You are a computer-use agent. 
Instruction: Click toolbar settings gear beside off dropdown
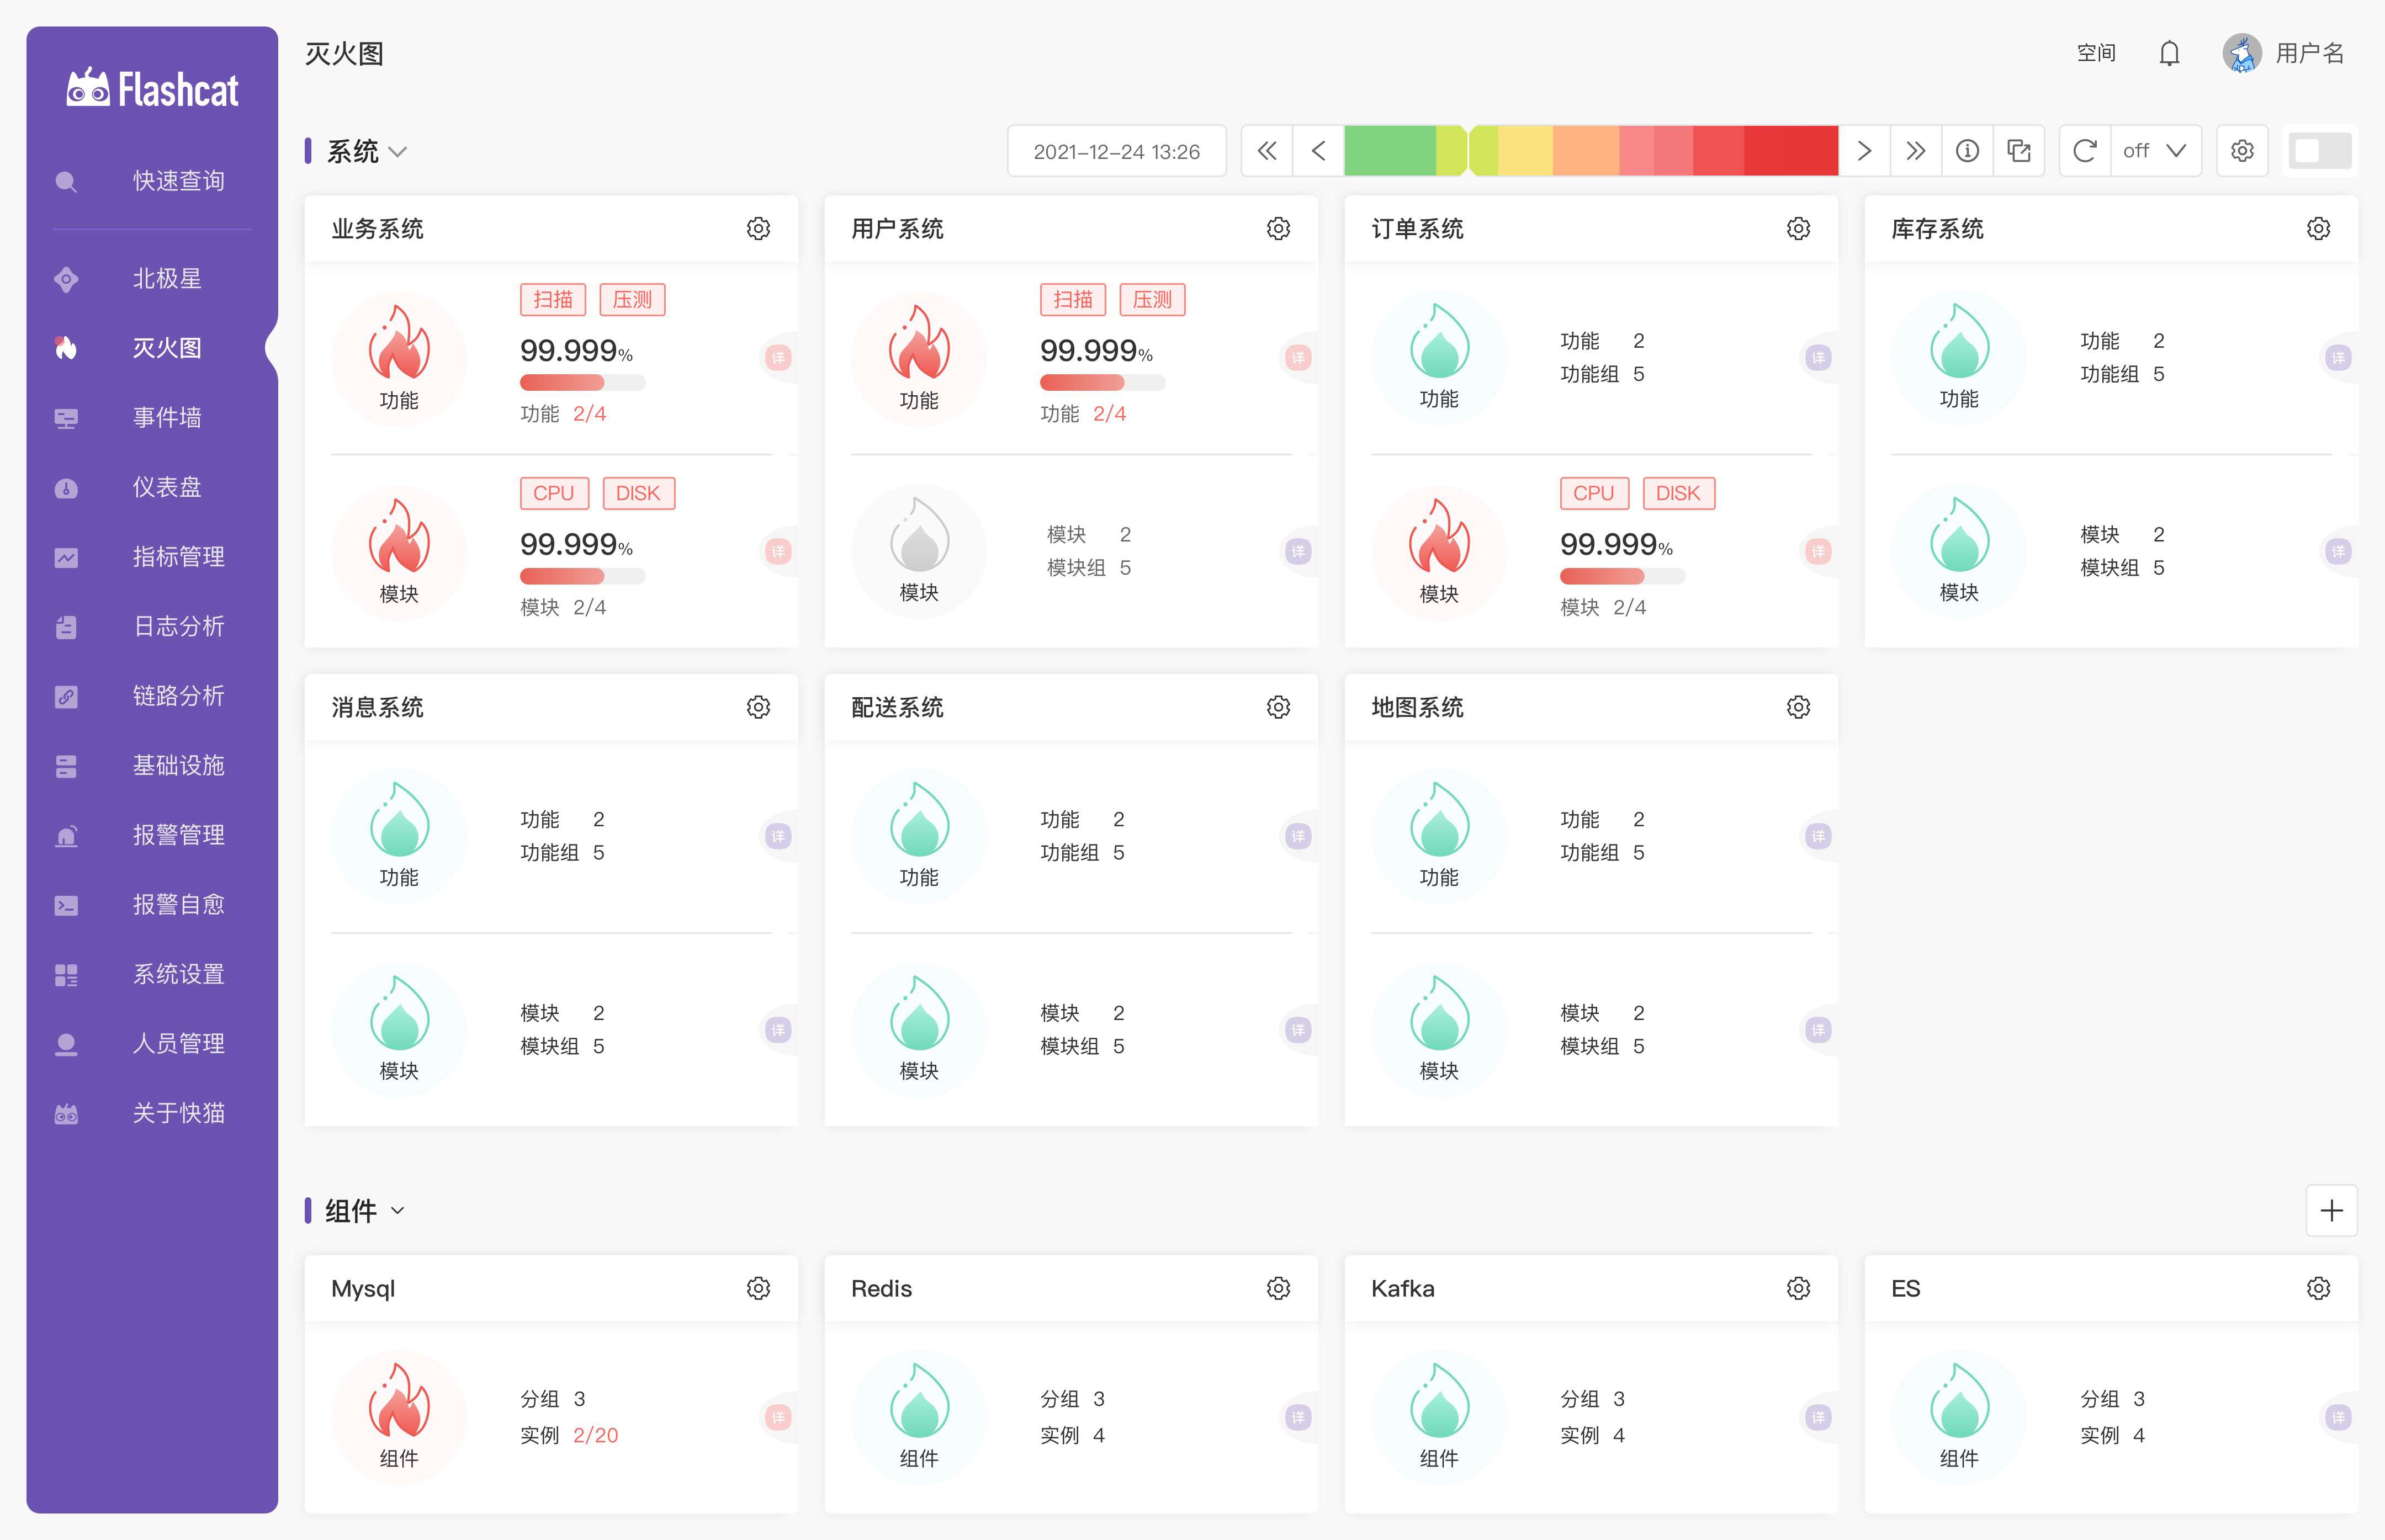tap(2242, 151)
